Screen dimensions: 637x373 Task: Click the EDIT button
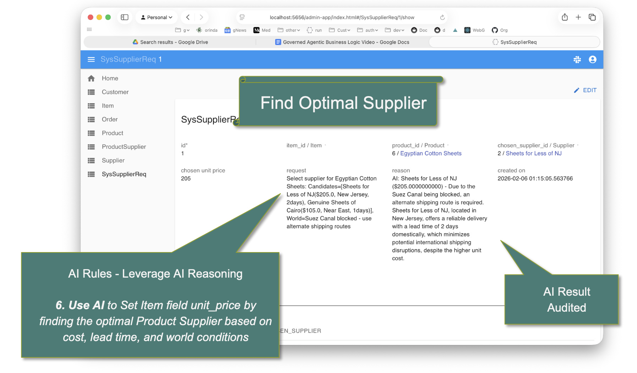[585, 90]
